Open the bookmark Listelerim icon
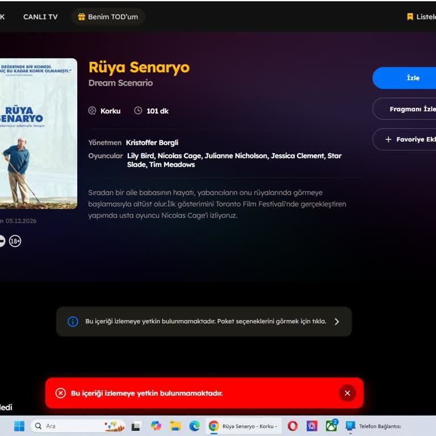This screenshot has height=436, width=436. 410,16
